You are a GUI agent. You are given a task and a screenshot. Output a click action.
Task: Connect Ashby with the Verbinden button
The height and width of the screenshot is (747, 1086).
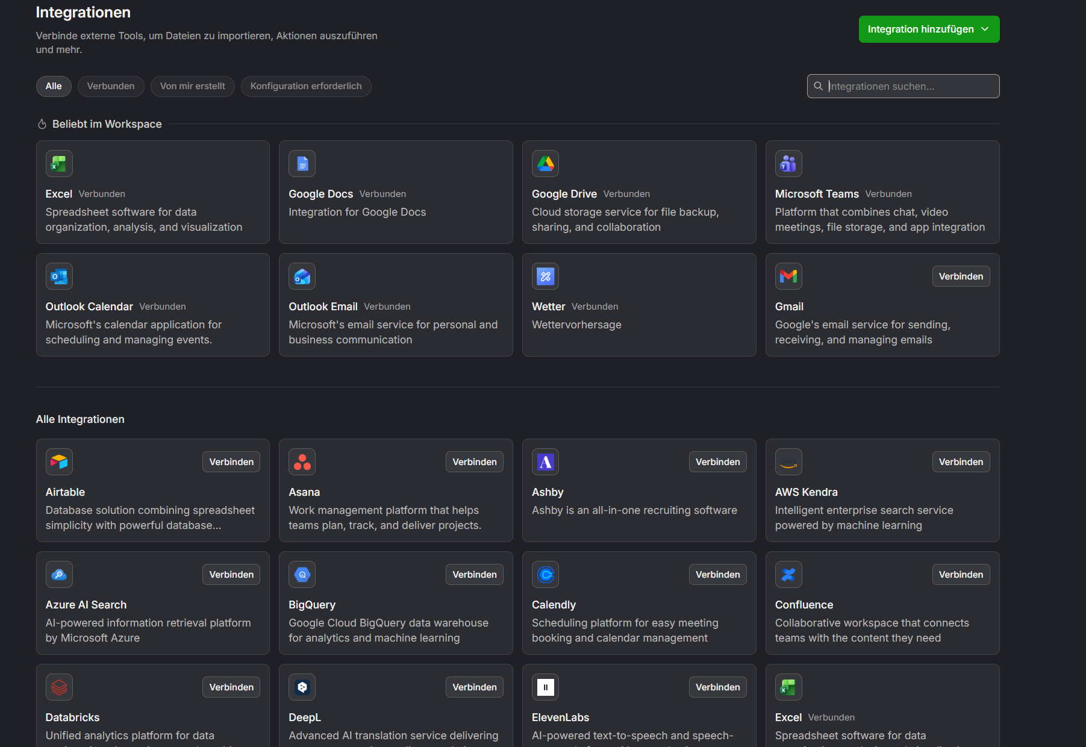coord(717,462)
